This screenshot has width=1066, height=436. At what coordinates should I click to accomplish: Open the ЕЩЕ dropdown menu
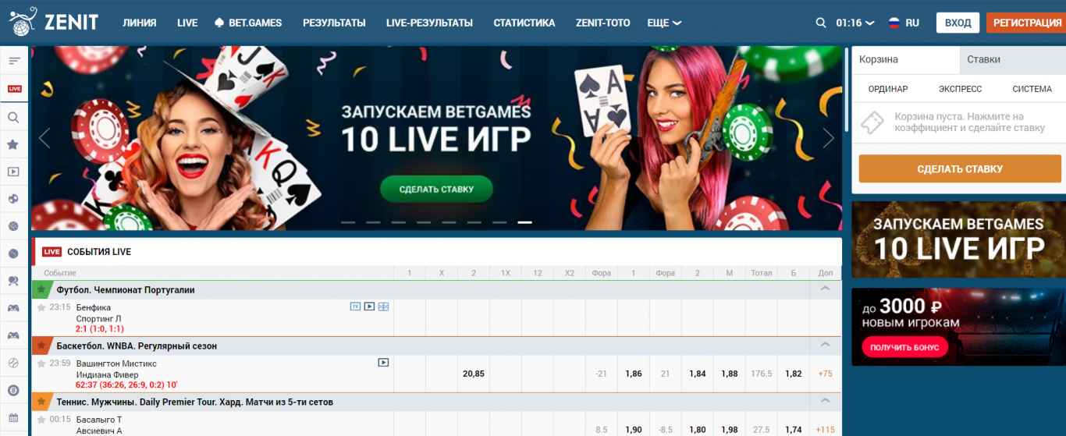tap(664, 23)
